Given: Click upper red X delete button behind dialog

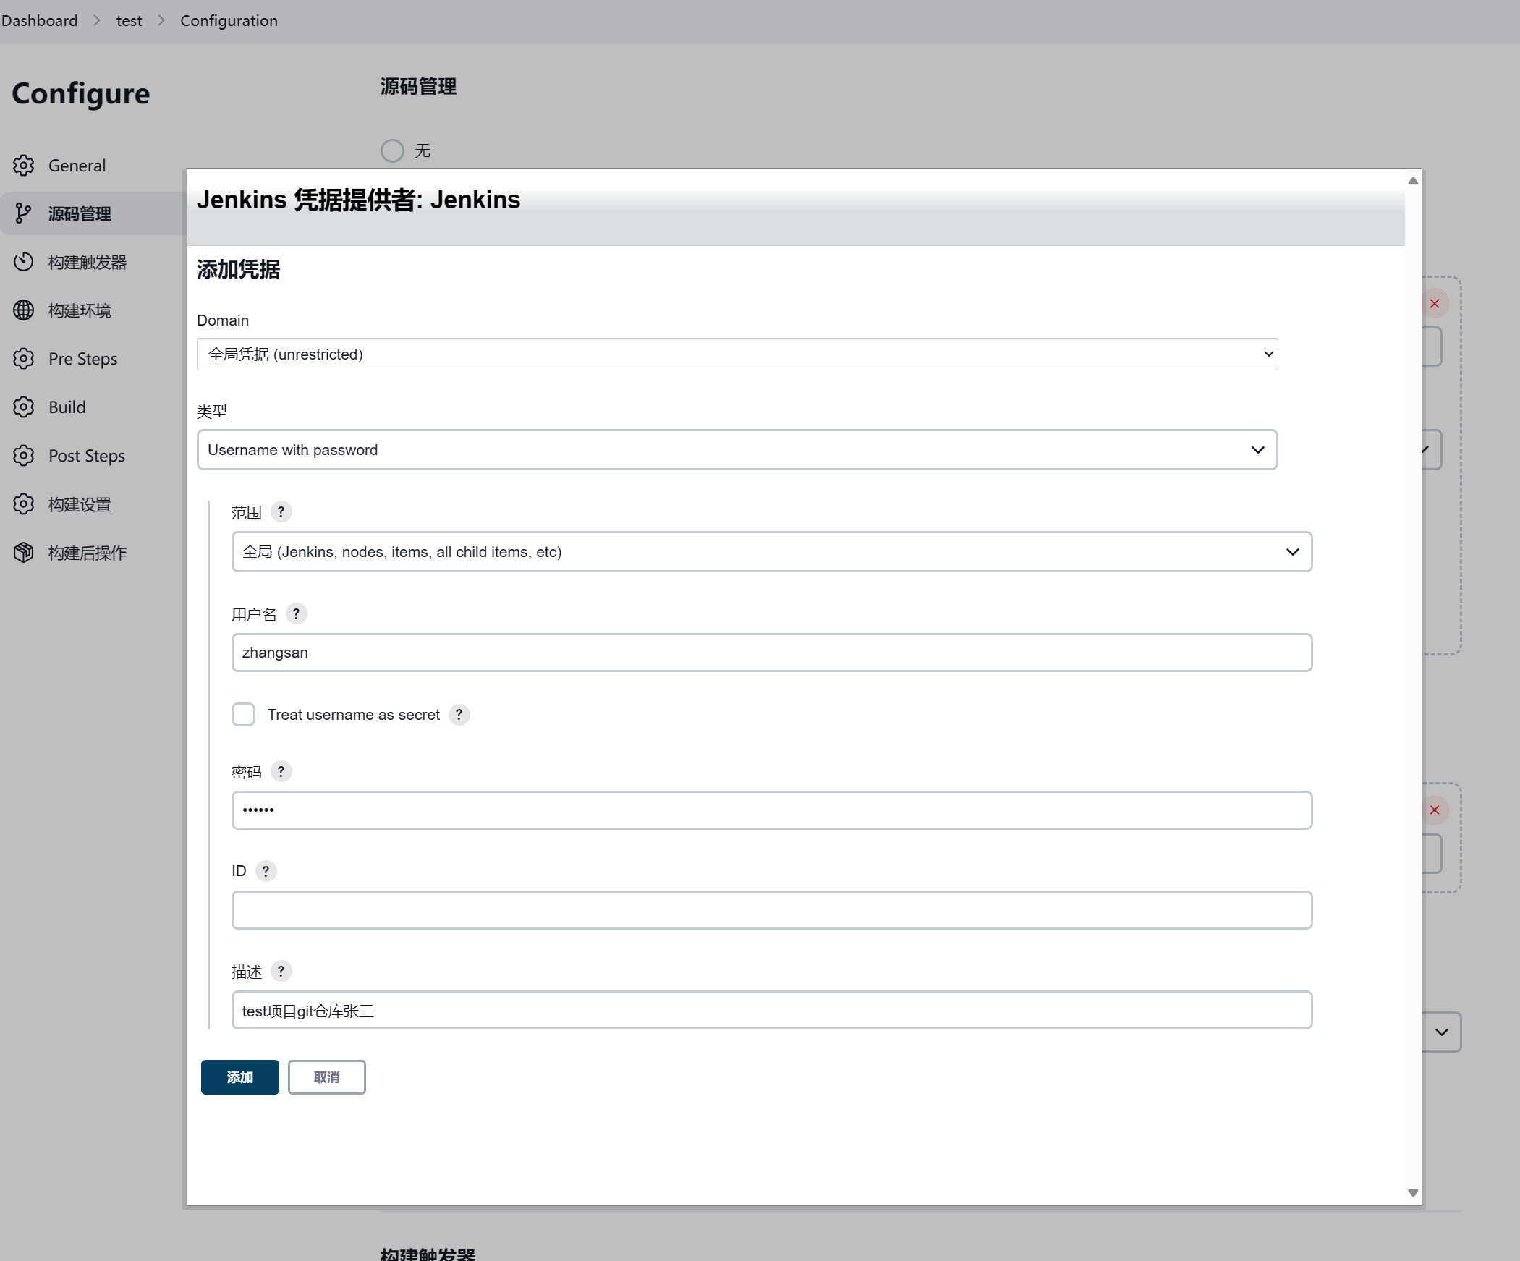Looking at the screenshot, I should click(1435, 303).
